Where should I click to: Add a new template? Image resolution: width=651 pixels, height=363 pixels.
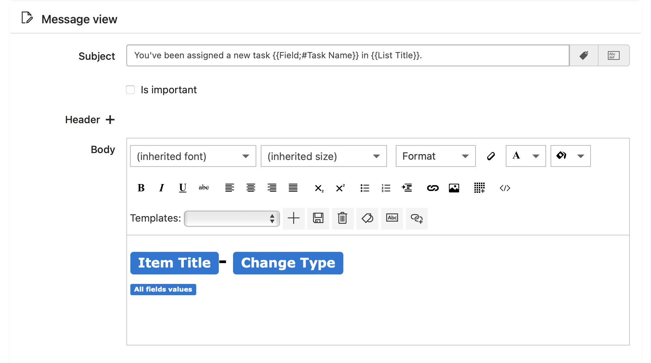pos(293,218)
